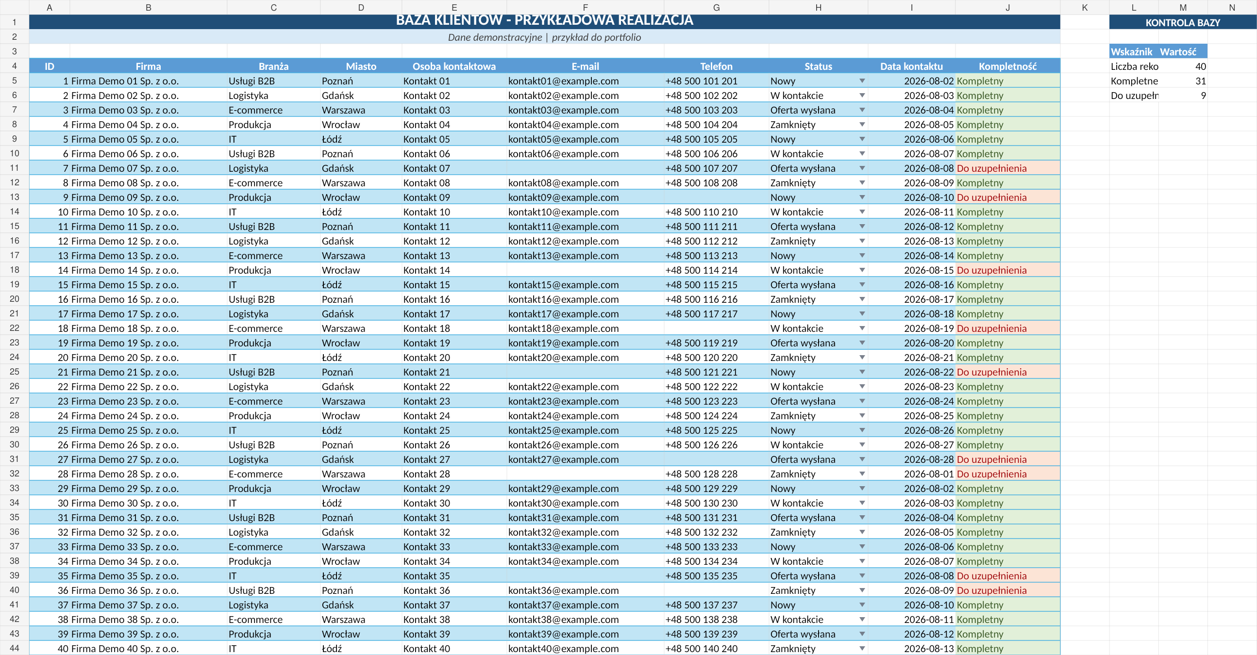Open Status dropdown for Firma Demo 04
This screenshot has width=1257, height=655.
click(862, 124)
